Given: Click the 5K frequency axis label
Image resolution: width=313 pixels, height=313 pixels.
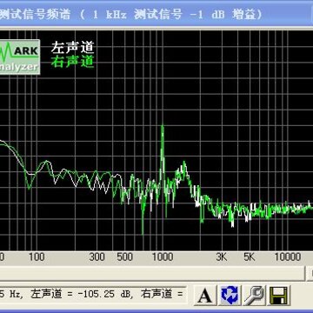Looking at the screenshot, I should [249, 256].
